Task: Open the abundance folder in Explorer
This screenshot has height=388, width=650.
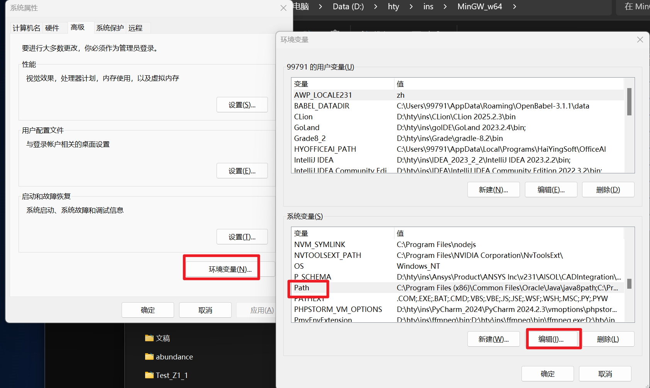Action: 169,357
